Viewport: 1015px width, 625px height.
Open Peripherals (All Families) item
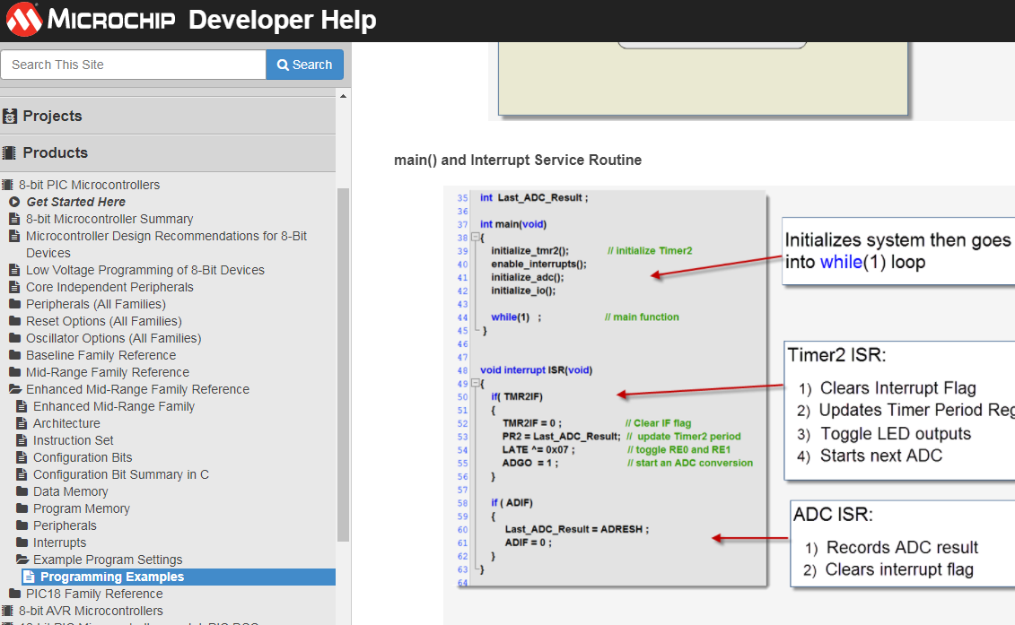pyautogui.click(x=96, y=304)
